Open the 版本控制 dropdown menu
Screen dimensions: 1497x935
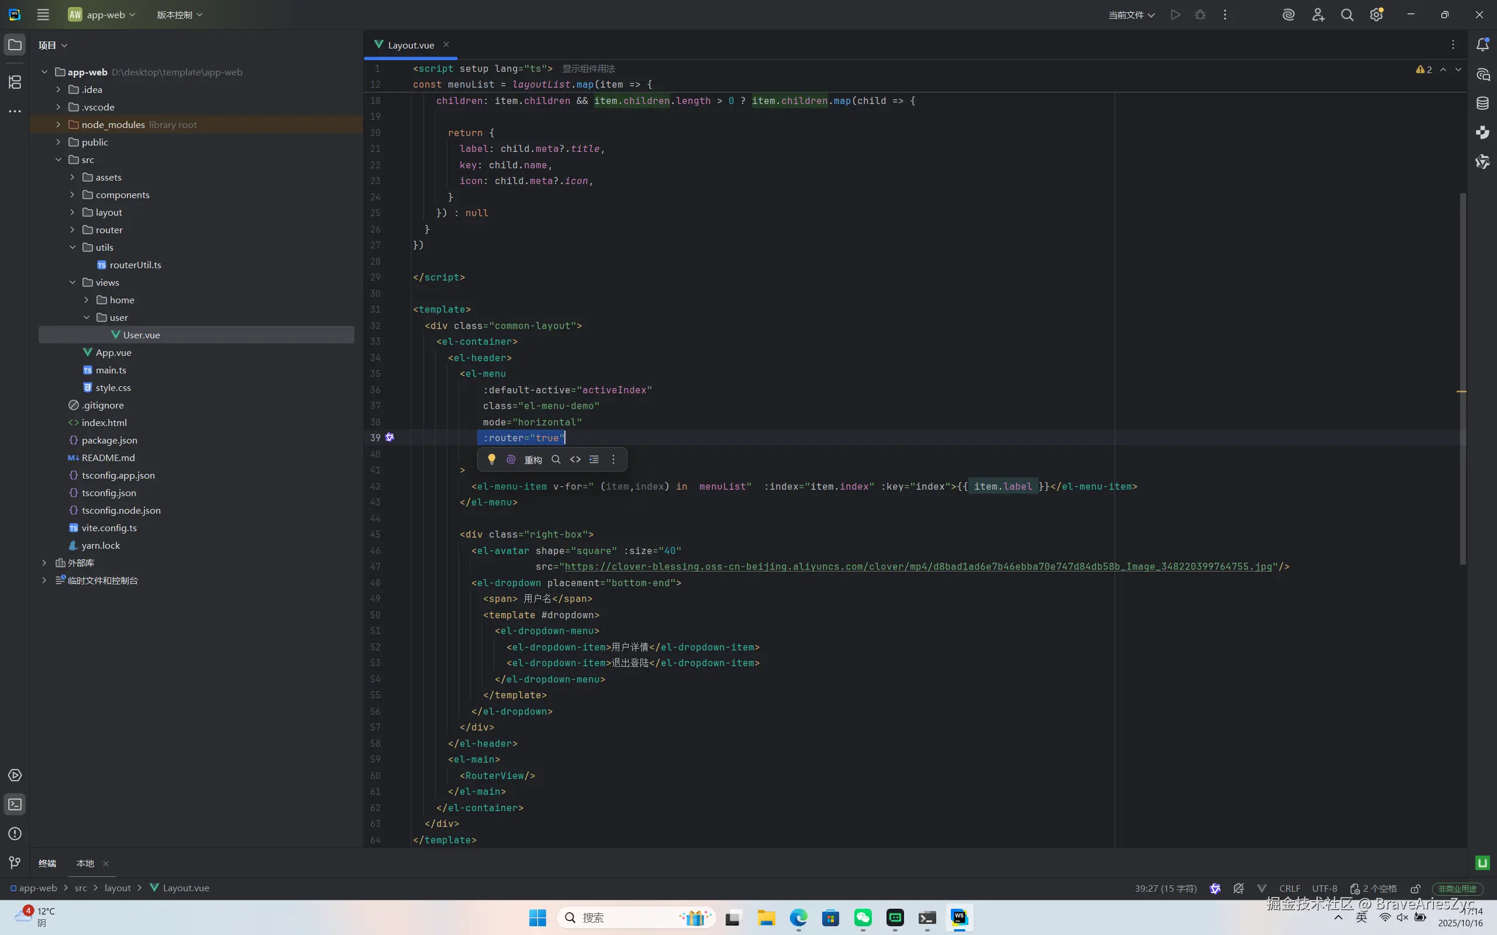pos(180,15)
